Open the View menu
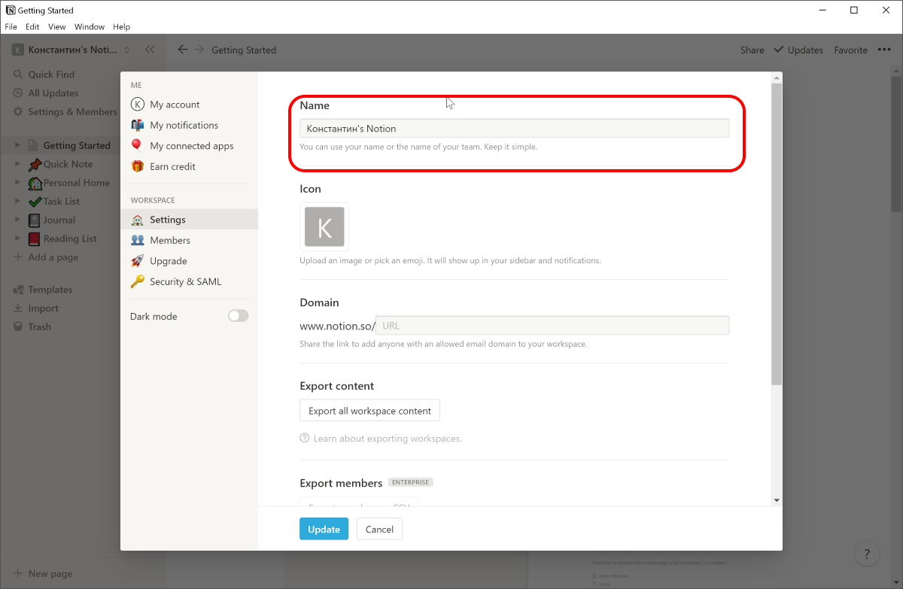 pos(57,26)
